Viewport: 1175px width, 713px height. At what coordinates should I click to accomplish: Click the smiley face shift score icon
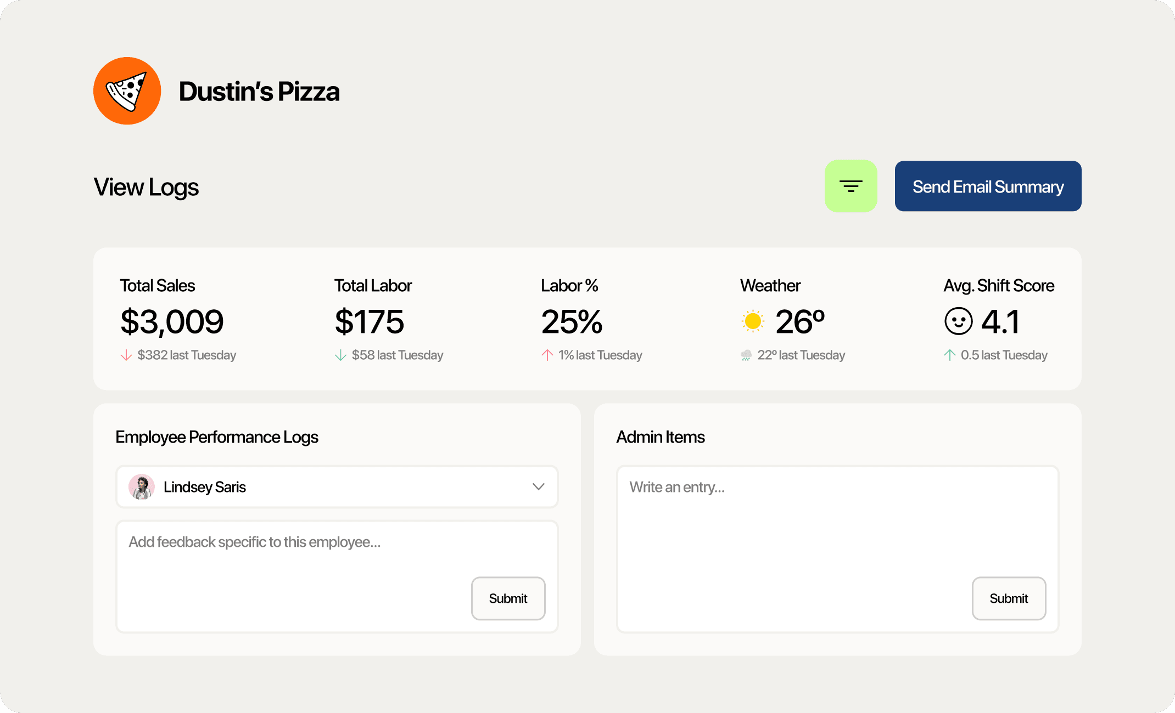coord(958,321)
